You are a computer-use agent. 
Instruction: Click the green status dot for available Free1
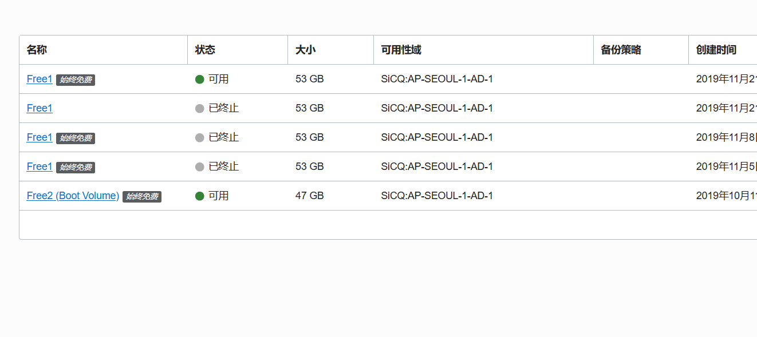(x=200, y=80)
